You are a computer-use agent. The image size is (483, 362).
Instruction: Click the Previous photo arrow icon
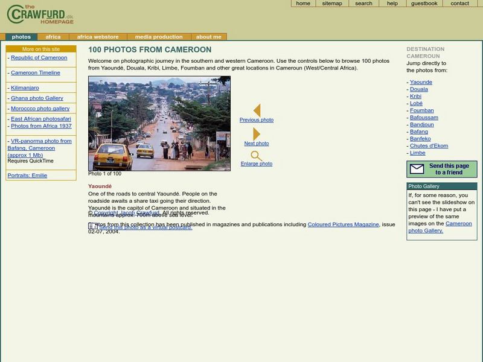(x=257, y=110)
